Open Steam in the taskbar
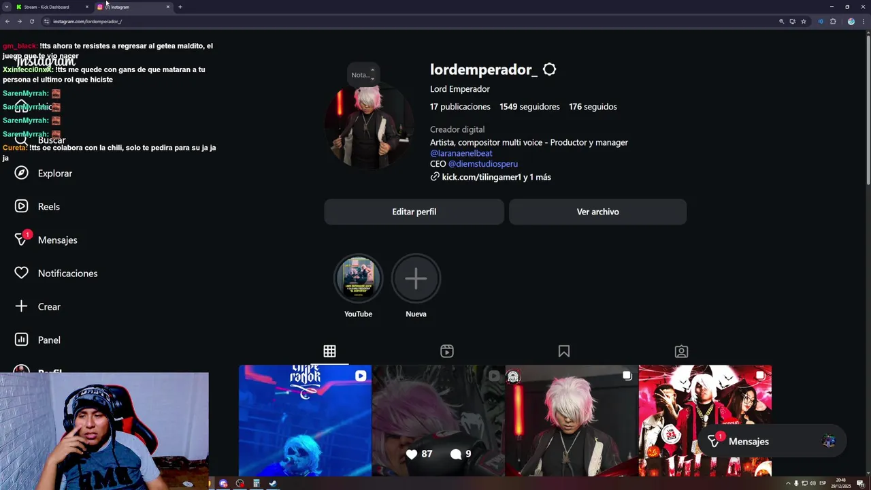The height and width of the screenshot is (490, 871). pyautogui.click(x=273, y=484)
